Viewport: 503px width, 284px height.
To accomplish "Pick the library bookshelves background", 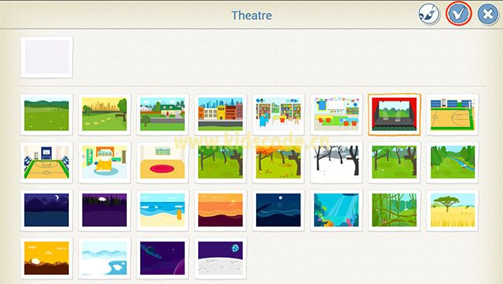I will (x=279, y=115).
